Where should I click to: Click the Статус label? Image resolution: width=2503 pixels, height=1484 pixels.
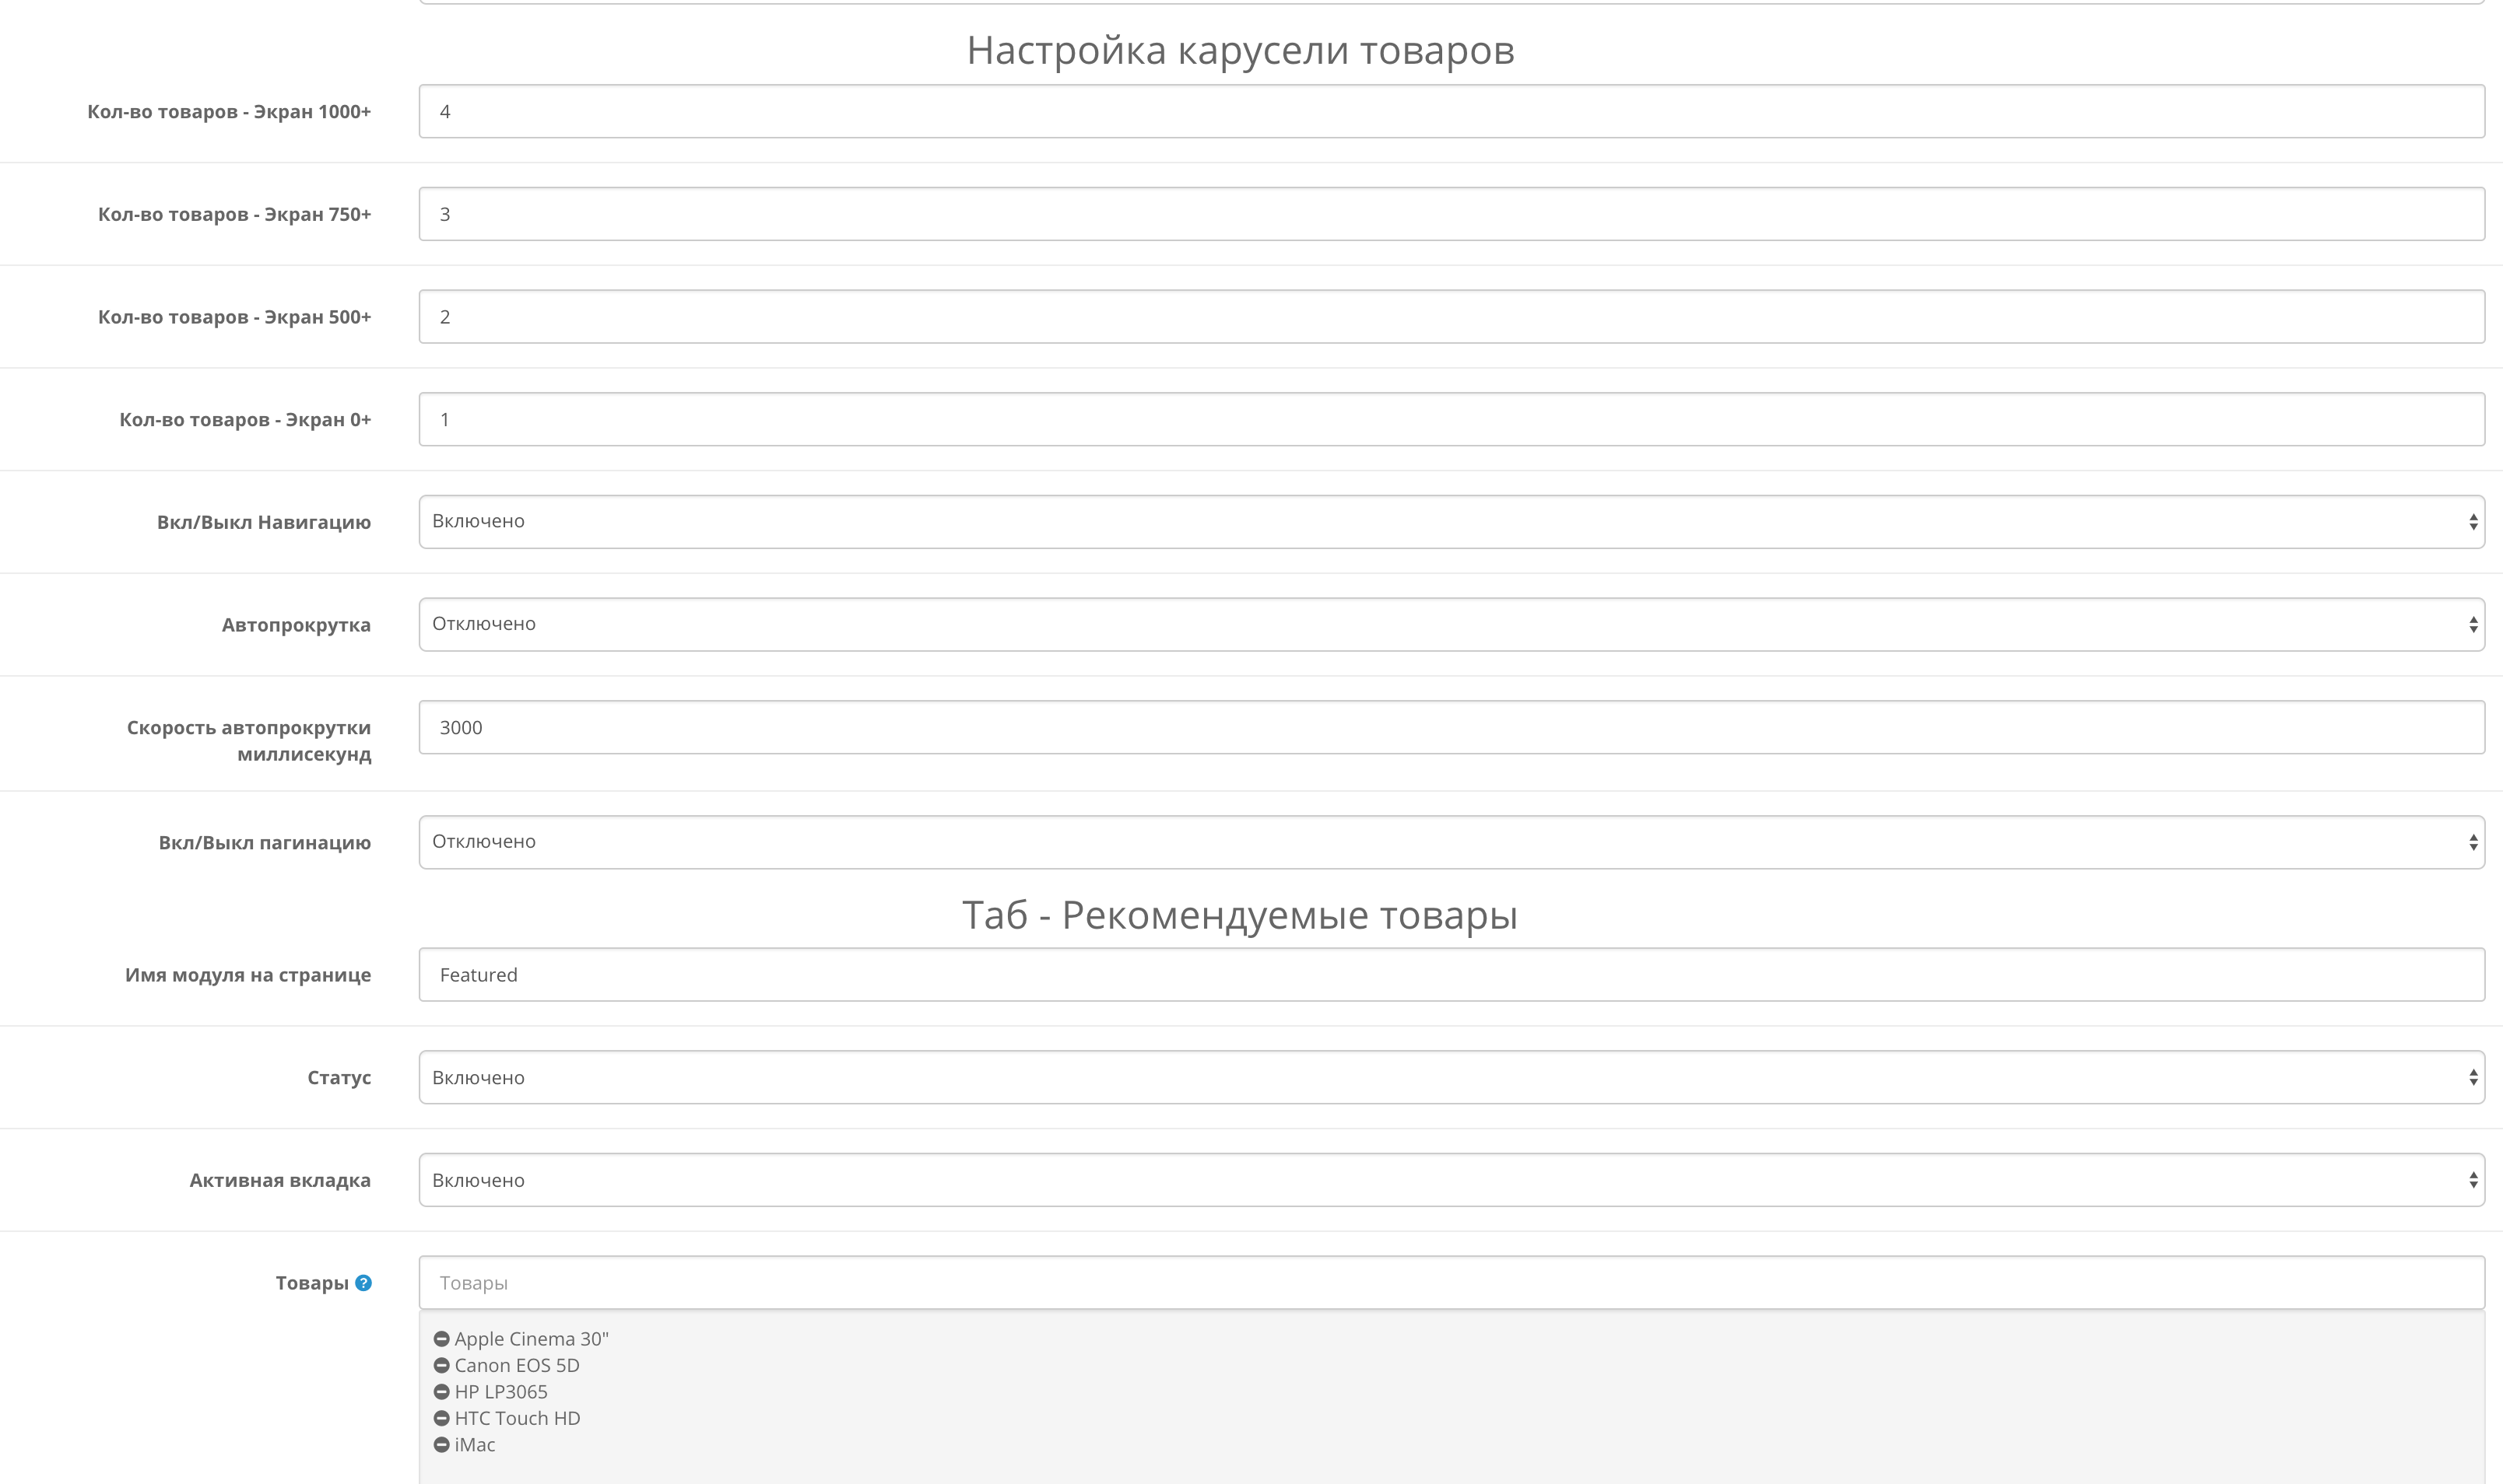[339, 1078]
